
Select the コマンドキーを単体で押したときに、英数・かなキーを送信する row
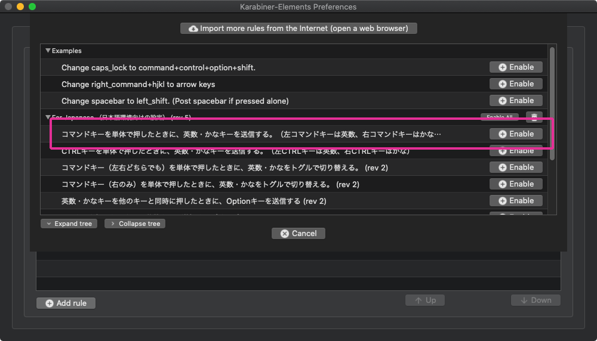251,134
